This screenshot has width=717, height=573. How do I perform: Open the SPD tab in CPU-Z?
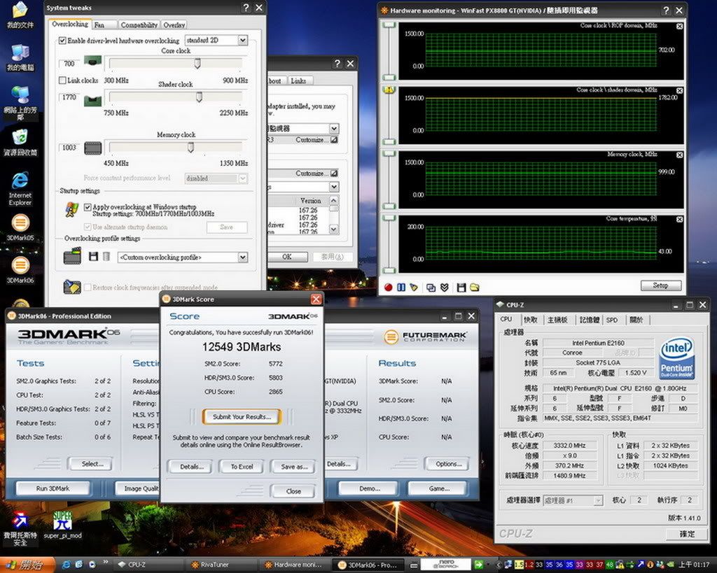tap(611, 320)
